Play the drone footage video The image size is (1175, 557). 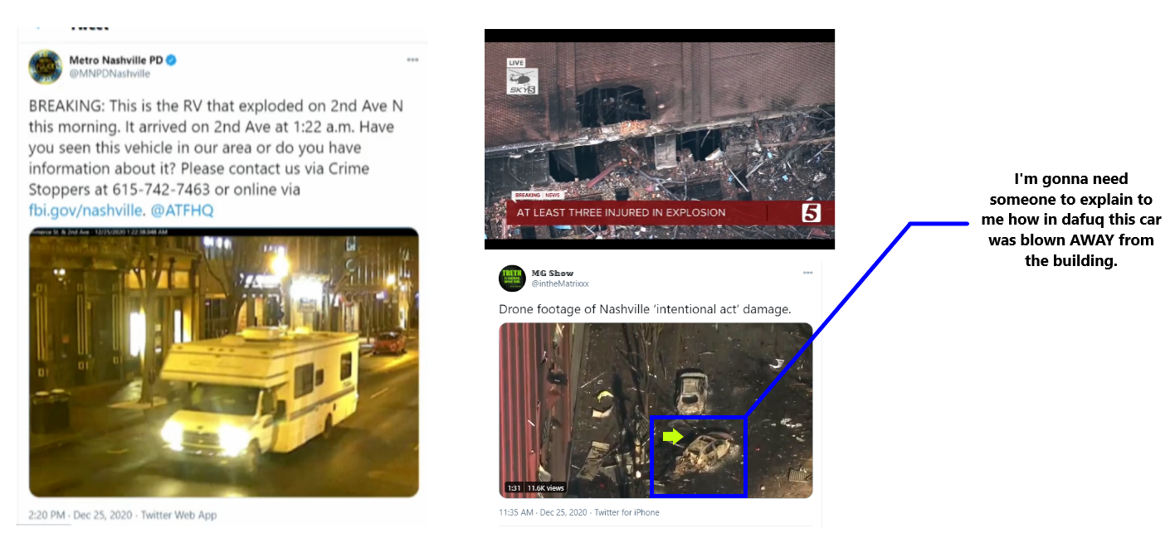coord(656,410)
